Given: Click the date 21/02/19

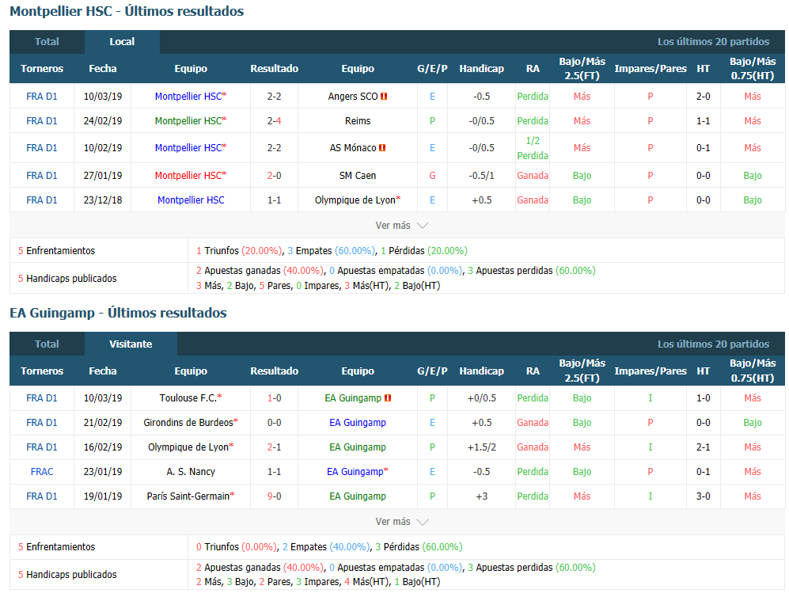Looking at the screenshot, I should click(x=103, y=422).
